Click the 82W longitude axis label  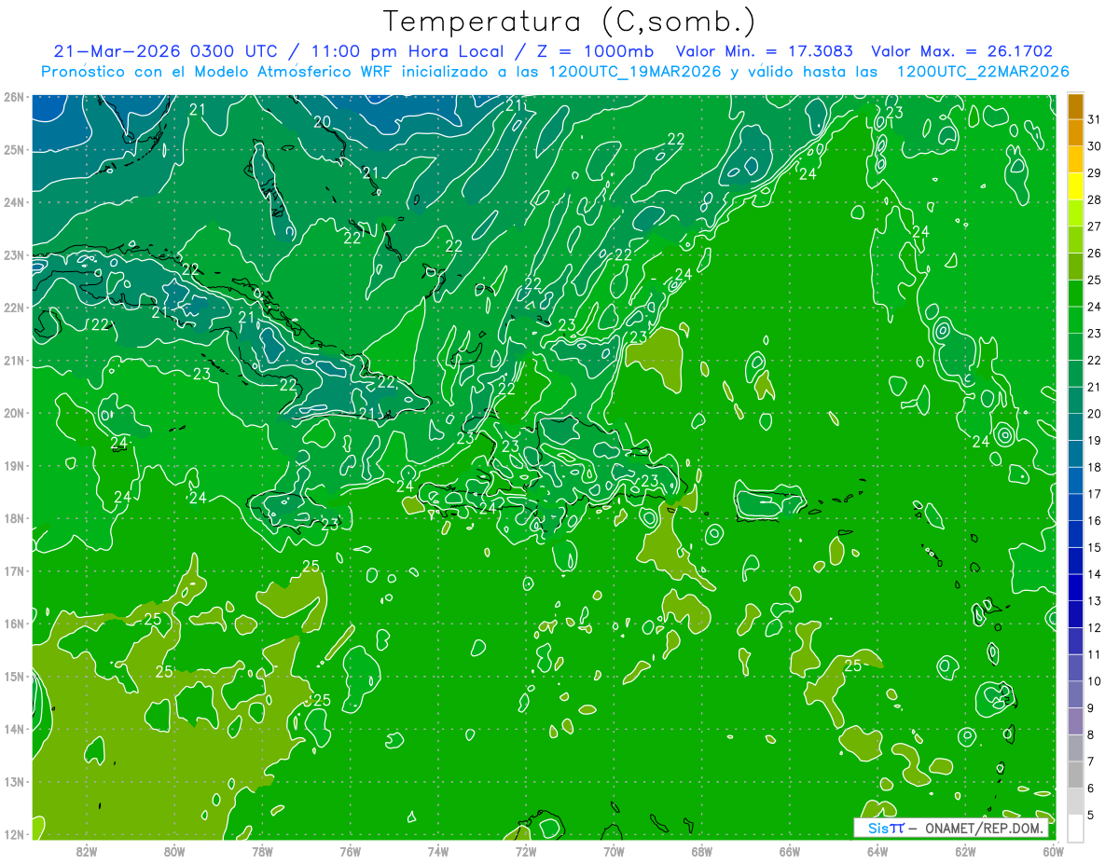pyautogui.click(x=87, y=851)
